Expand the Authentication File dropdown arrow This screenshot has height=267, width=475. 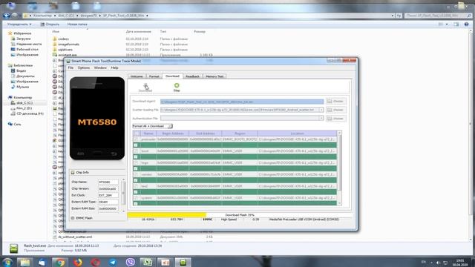click(321, 118)
